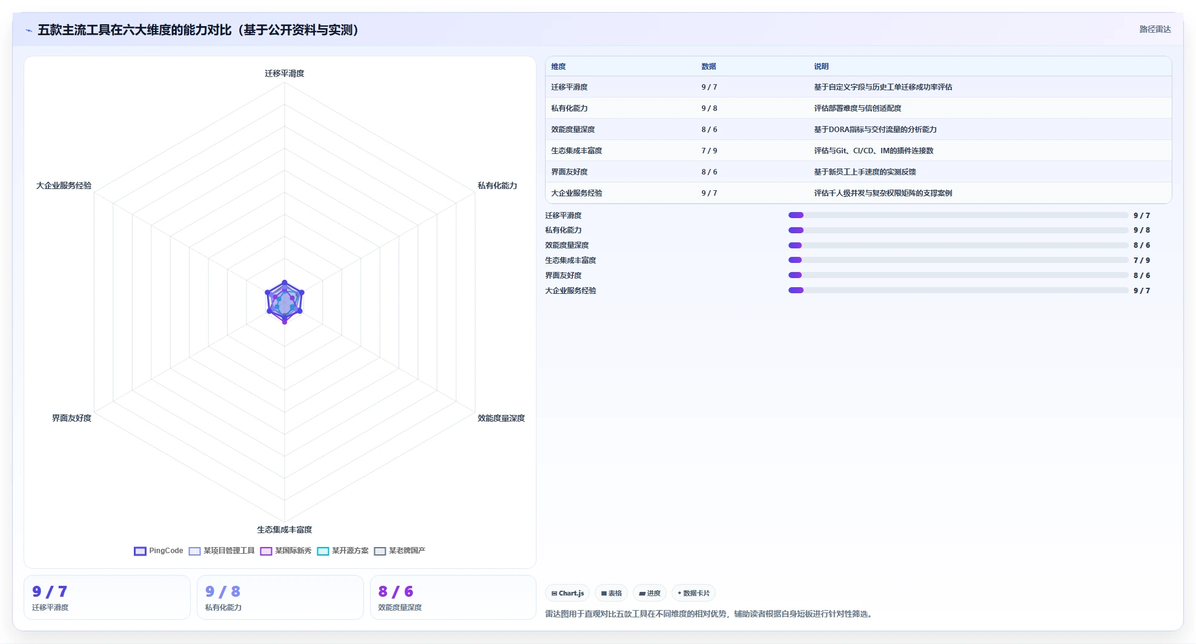
Task: Click the 效能度量深度 progress bar
Action: (958, 245)
